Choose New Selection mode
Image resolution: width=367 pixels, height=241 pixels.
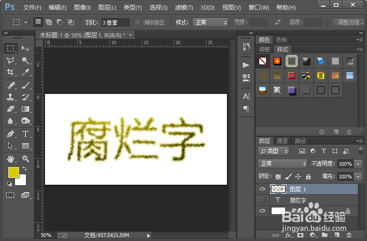click(x=38, y=22)
